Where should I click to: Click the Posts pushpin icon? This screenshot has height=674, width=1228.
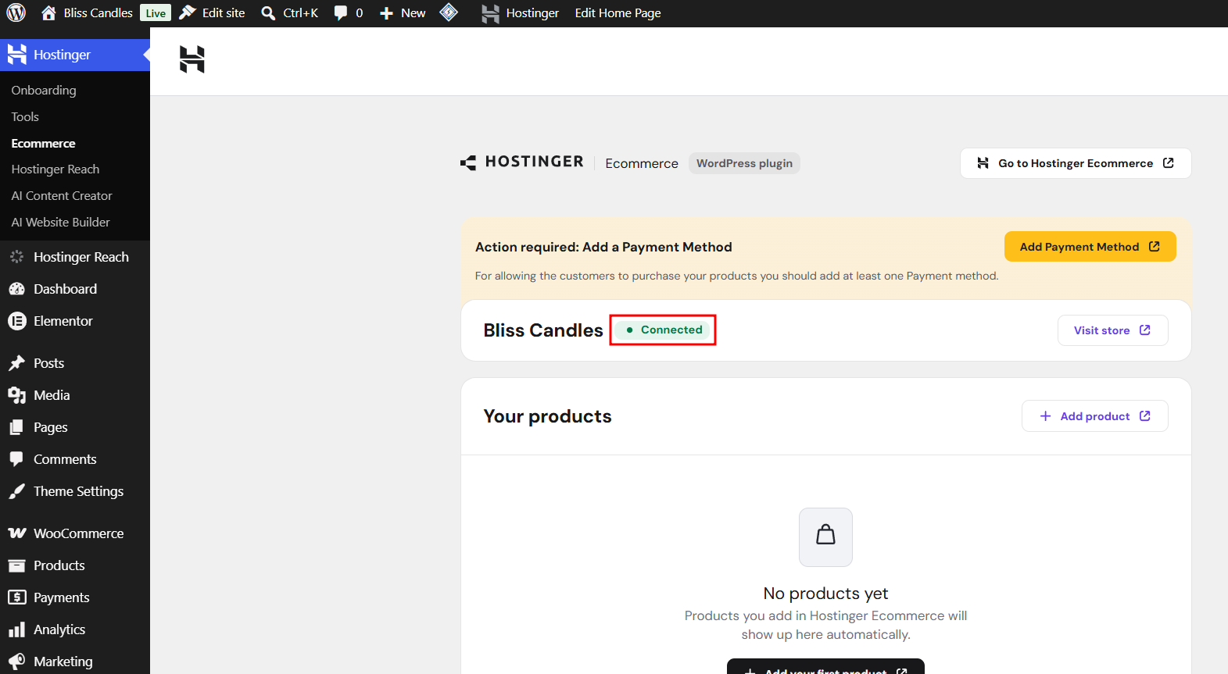[16, 363]
